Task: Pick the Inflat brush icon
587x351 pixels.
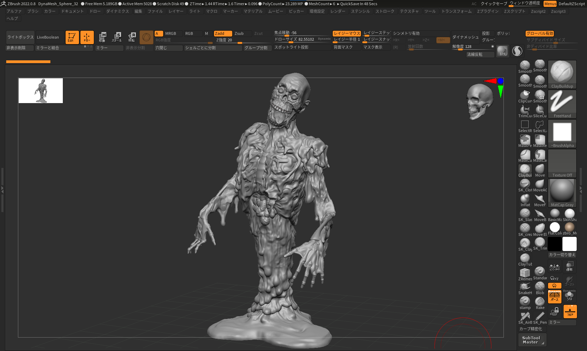Action: (525, 199)
